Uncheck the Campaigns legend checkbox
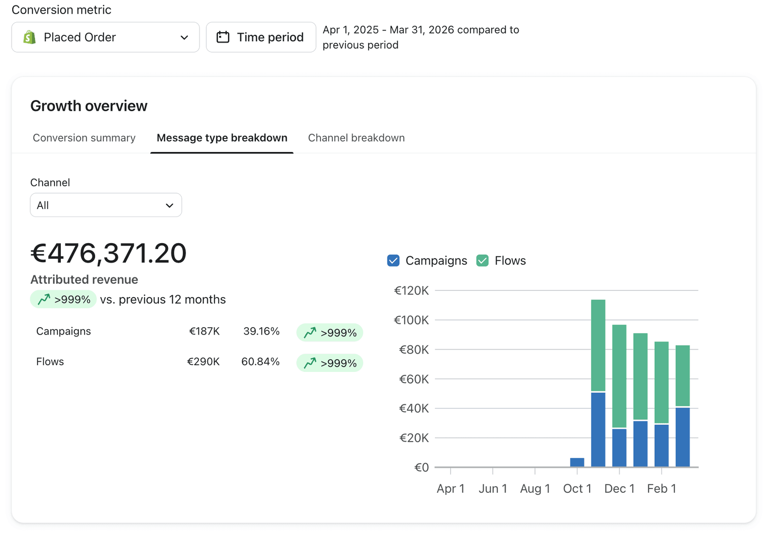 [x=393, y=261]
